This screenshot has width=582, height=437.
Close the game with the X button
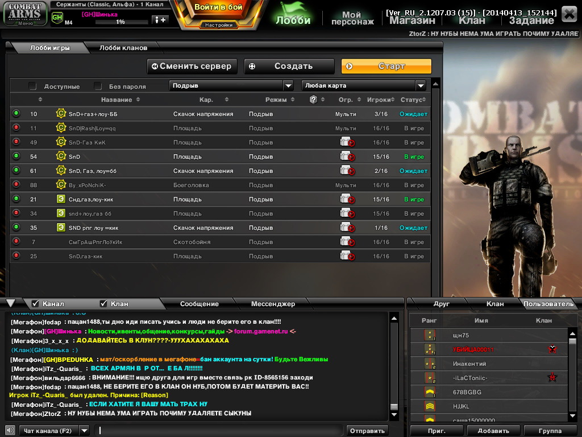pos(569,14)
